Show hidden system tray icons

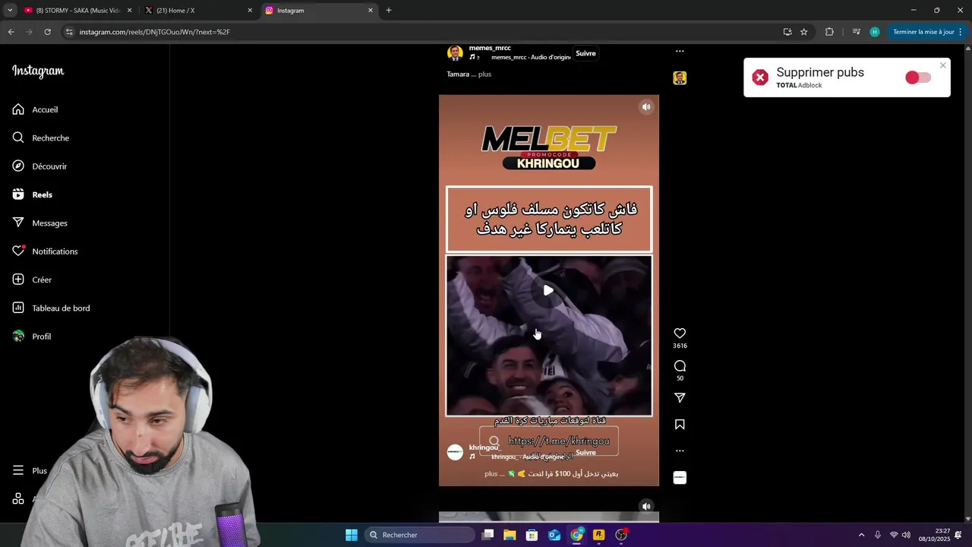click(861, 535)
